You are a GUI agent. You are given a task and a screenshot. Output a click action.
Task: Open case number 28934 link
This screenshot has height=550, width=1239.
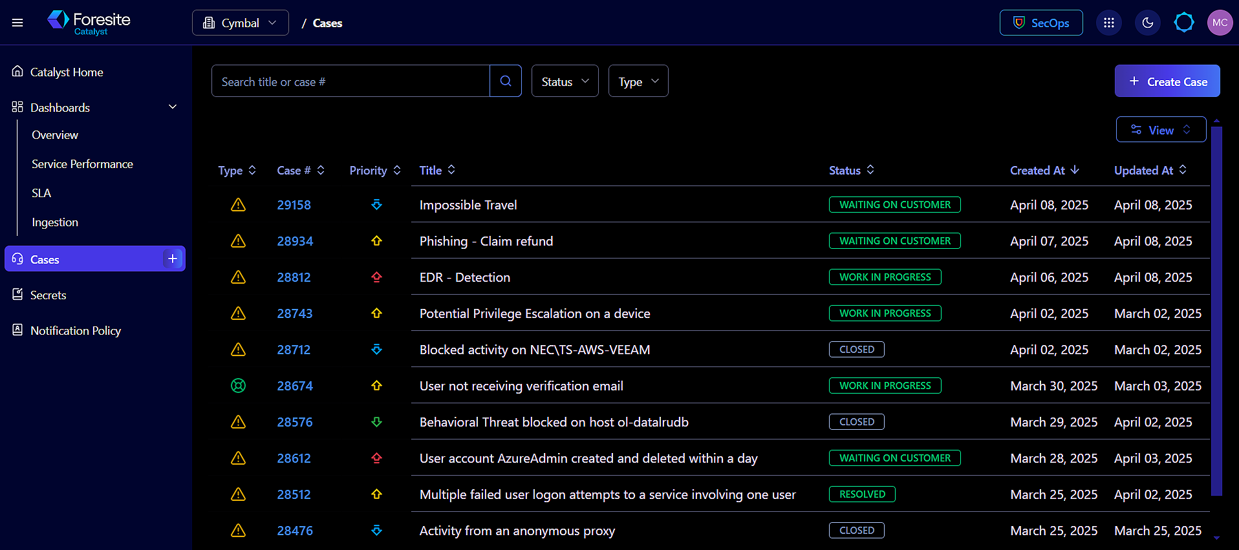[295, 241]
